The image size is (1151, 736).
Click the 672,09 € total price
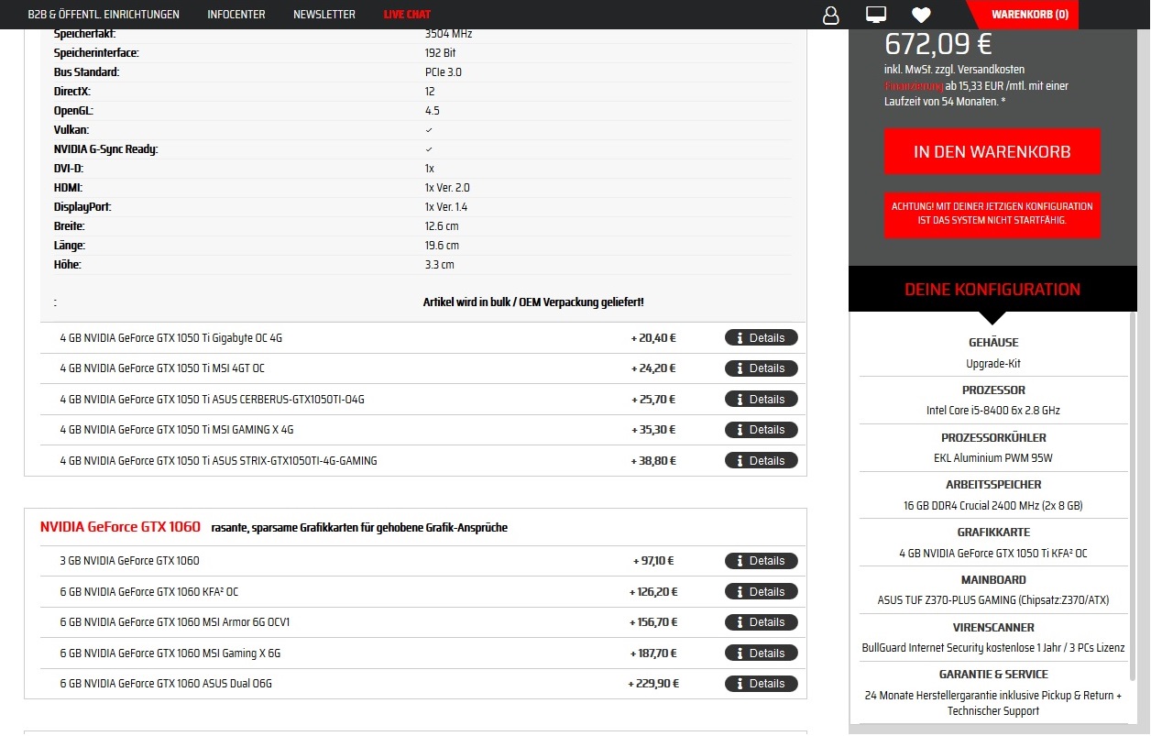(x=938, y=43)
